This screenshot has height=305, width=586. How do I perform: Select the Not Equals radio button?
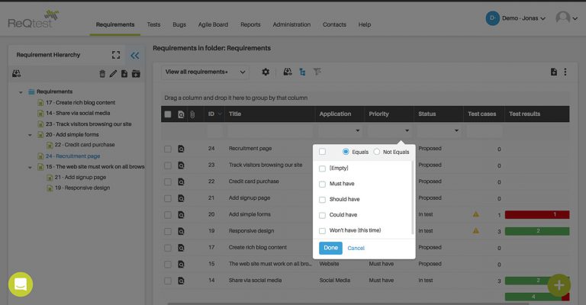pyautogui.click(x=377, y=152)
